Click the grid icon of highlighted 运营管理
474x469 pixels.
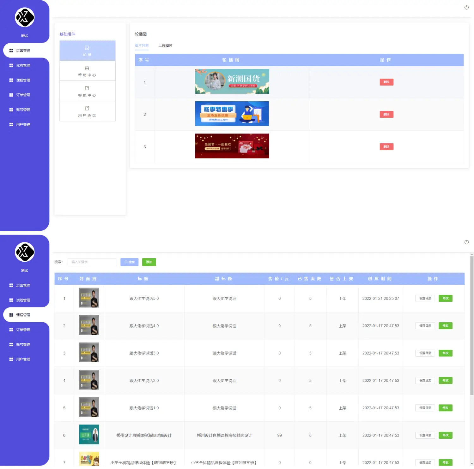coord(11,50)
